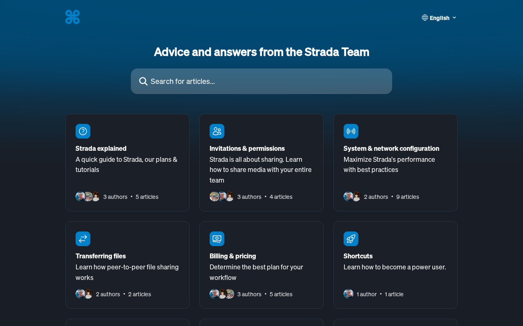
Task: Open the Billing & pricing collection
Action: [232, 256]
